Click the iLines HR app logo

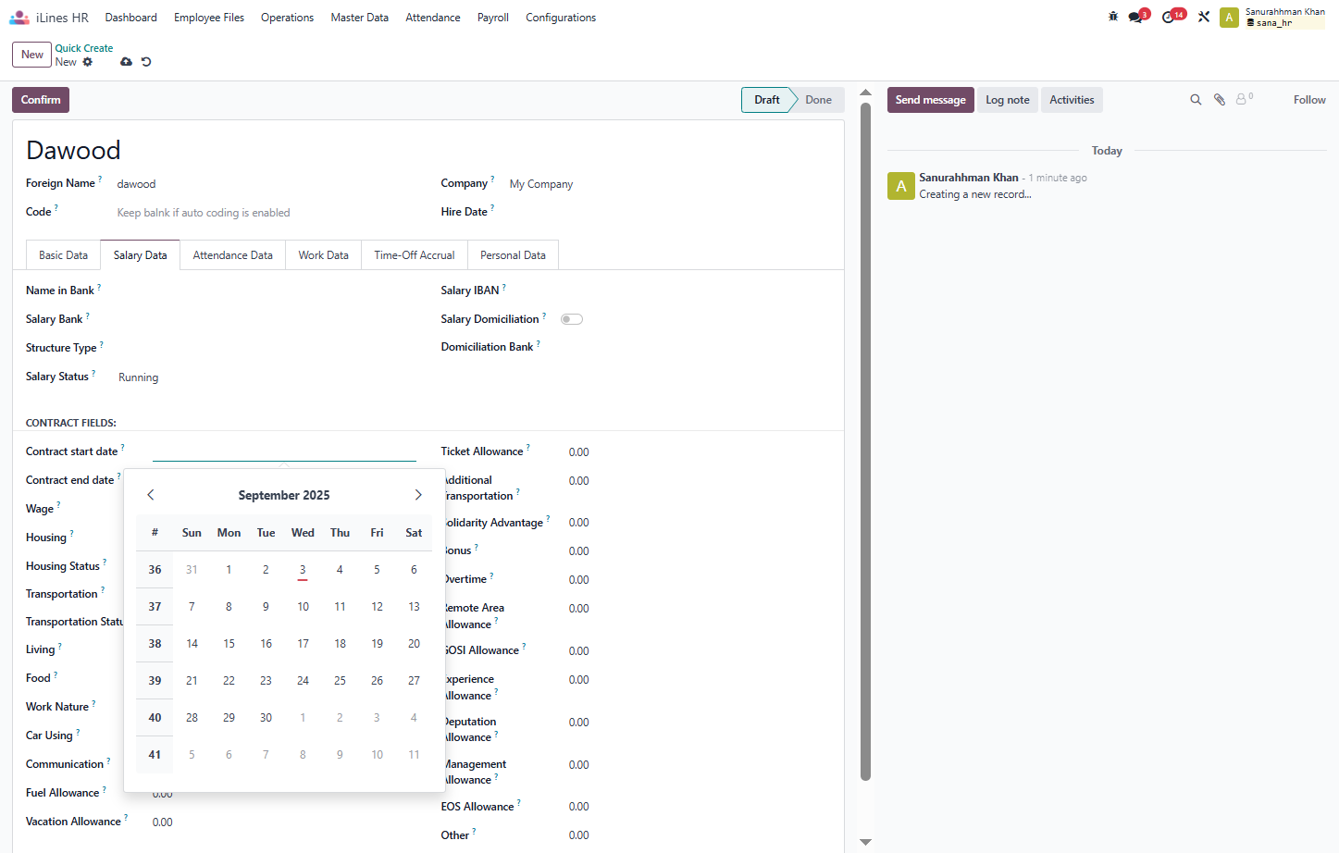19,18
